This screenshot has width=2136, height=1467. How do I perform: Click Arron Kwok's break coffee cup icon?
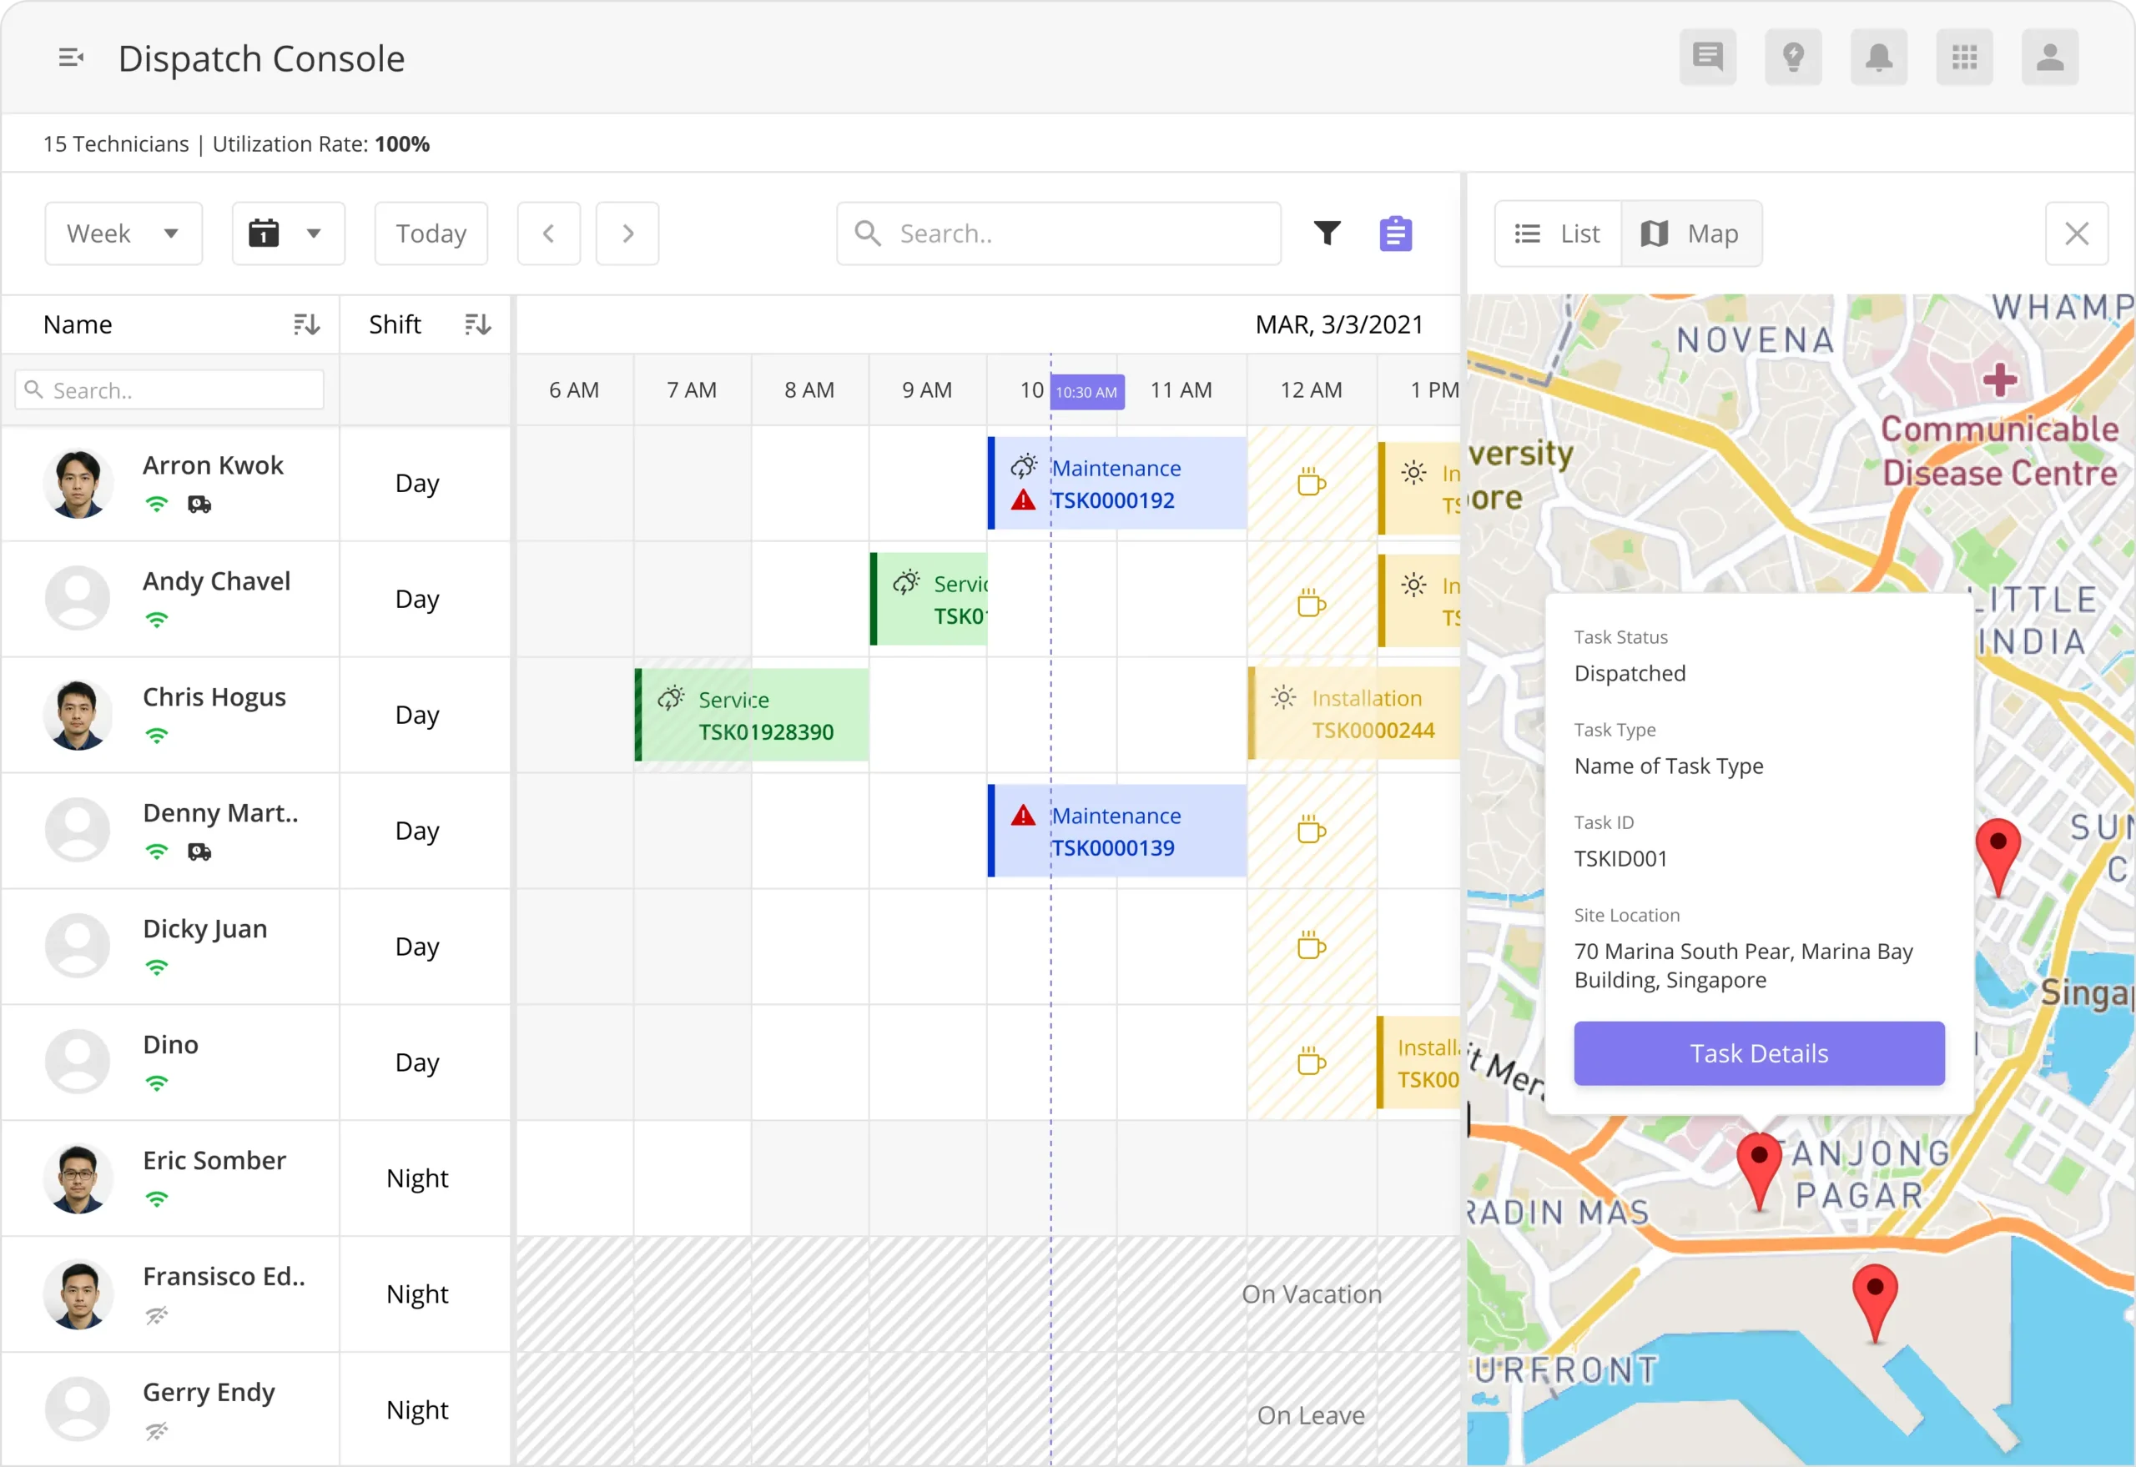1311,482
